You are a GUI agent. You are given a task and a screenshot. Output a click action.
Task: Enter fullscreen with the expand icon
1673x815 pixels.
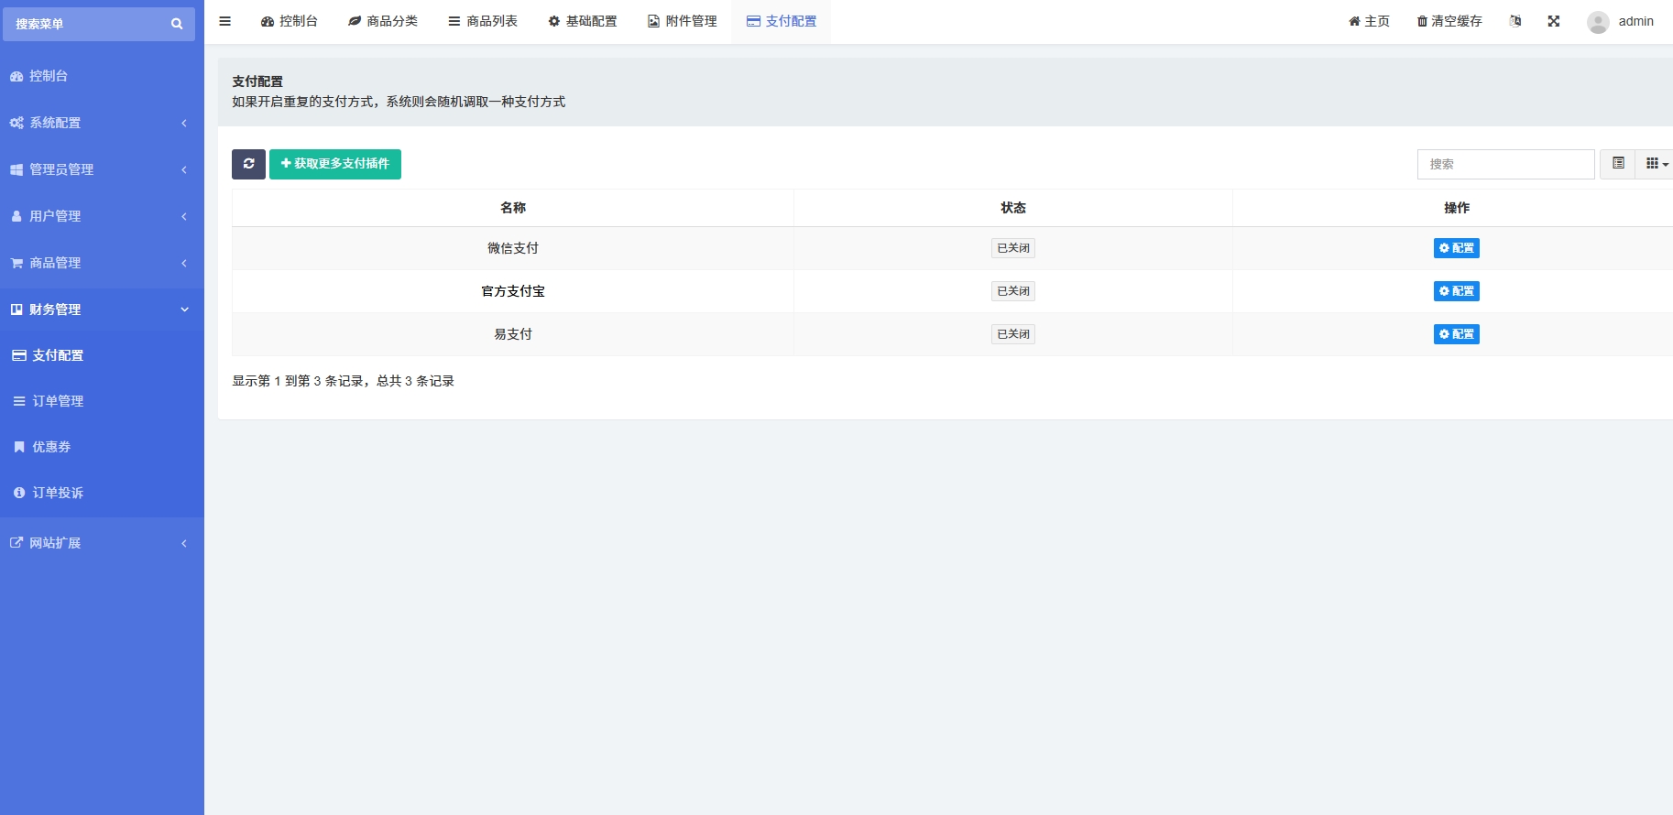pos(1554,21)
